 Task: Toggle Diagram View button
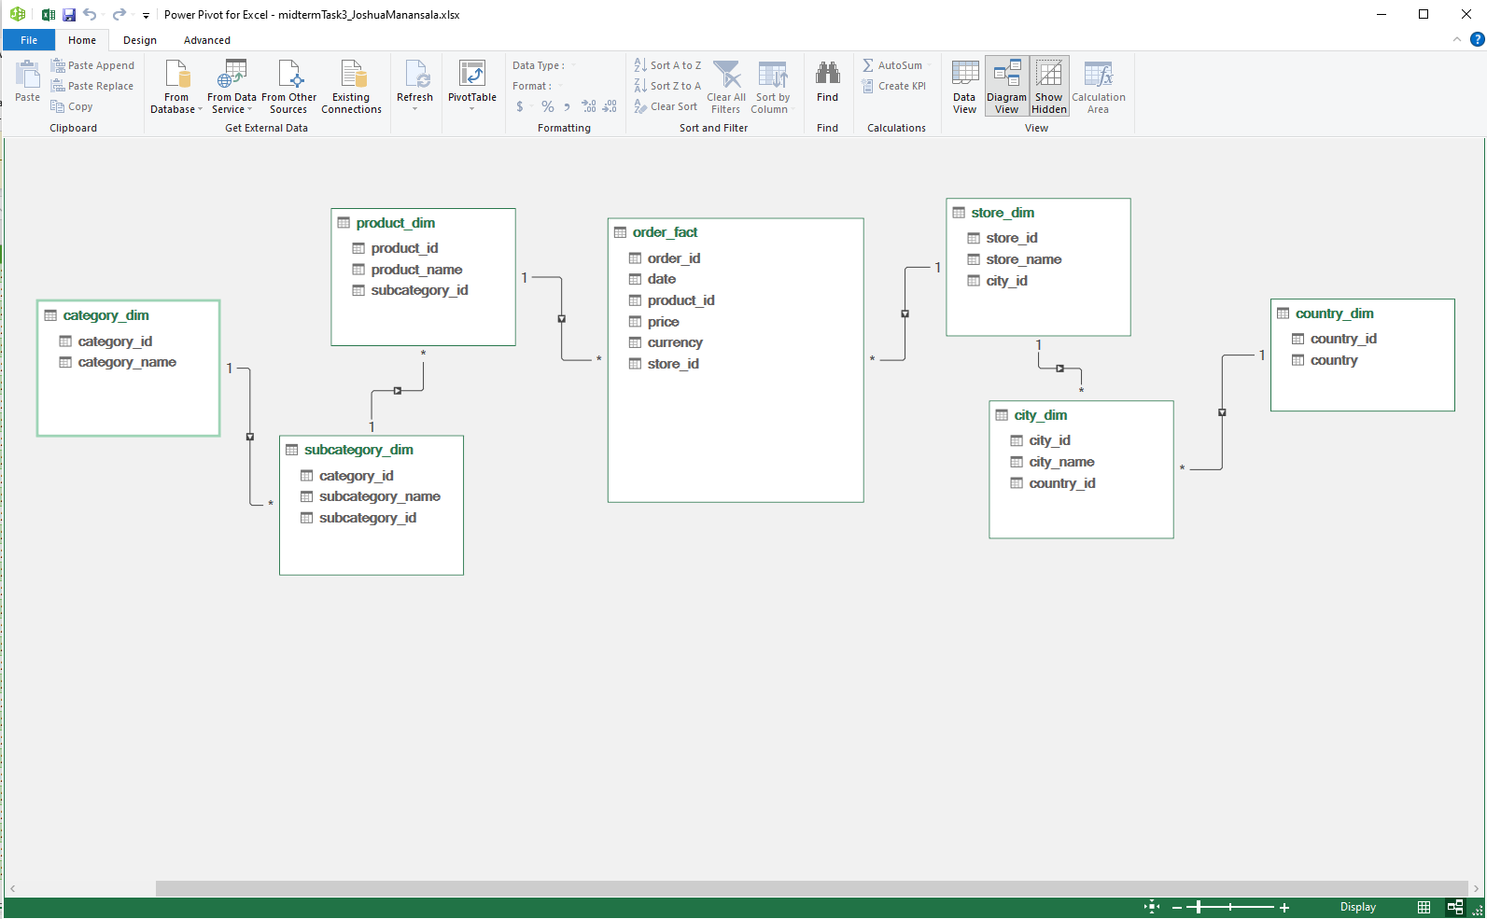pyautogui.click(x=1006, y=86)
